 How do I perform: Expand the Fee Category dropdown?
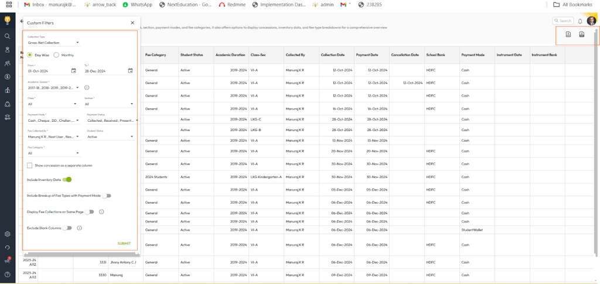click(x=53, y=153)
